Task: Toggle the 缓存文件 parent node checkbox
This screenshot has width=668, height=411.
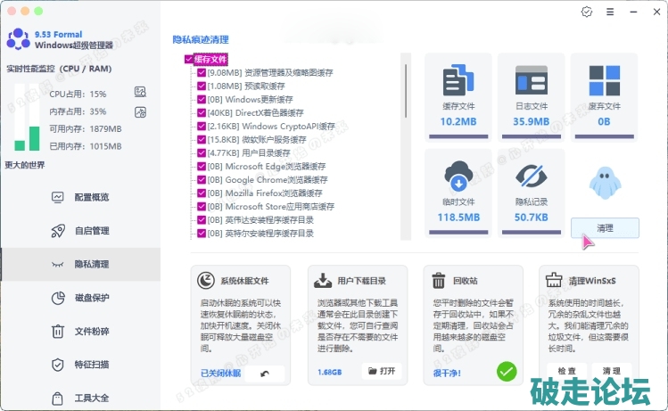Action: (188, 60)
